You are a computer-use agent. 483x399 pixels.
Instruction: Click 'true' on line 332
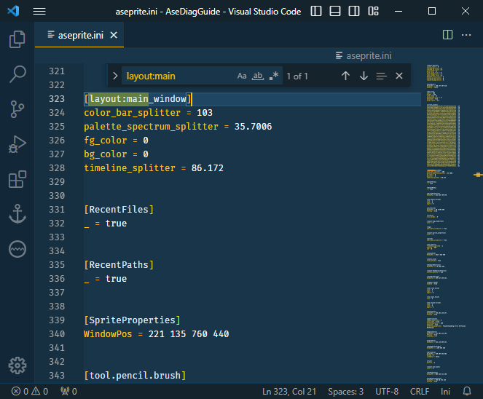coord(116,224)
